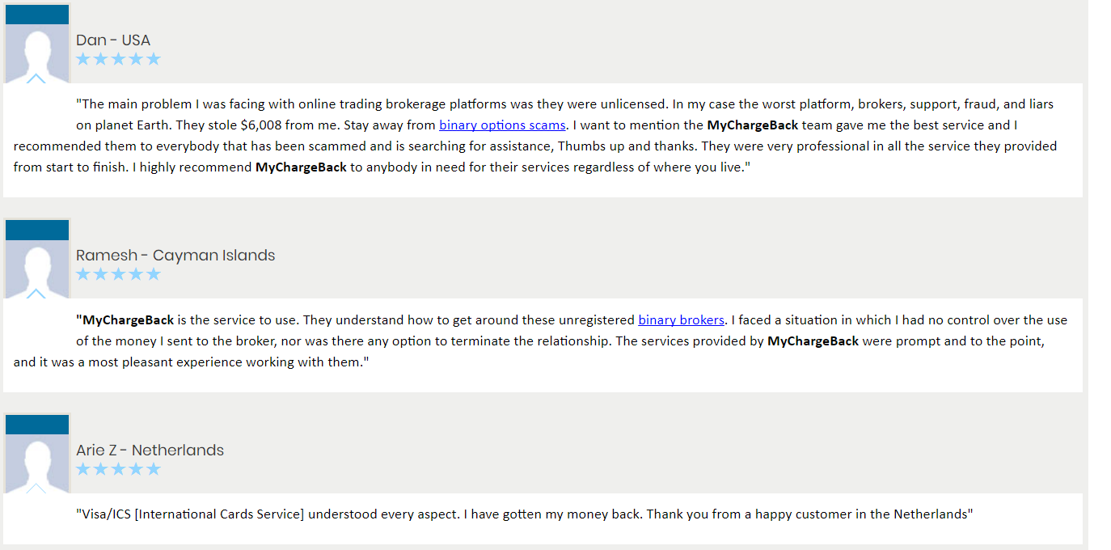Click the first star in Dan's rating
This screenshot has height=550, width=1111.
82,59
